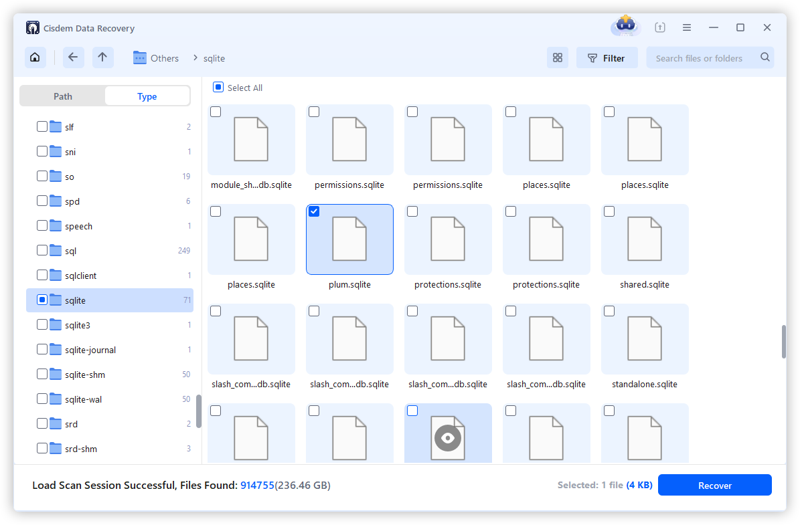Switch view using the grid layout icon
Image resolution: width=800 pixels, height=525 pixels.
(x=558, y=58)
